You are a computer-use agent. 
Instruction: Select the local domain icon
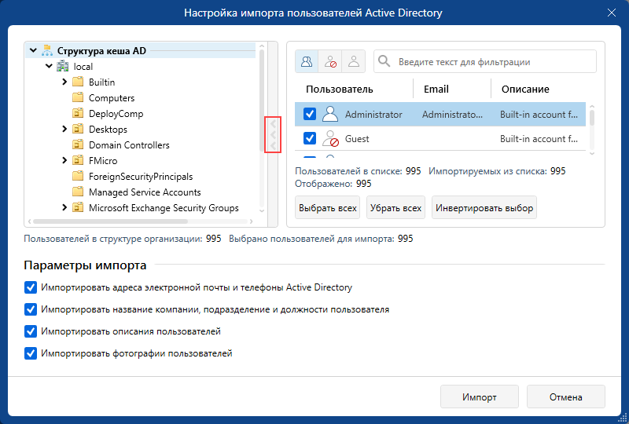pyautogui.click(x=62, y=66)
